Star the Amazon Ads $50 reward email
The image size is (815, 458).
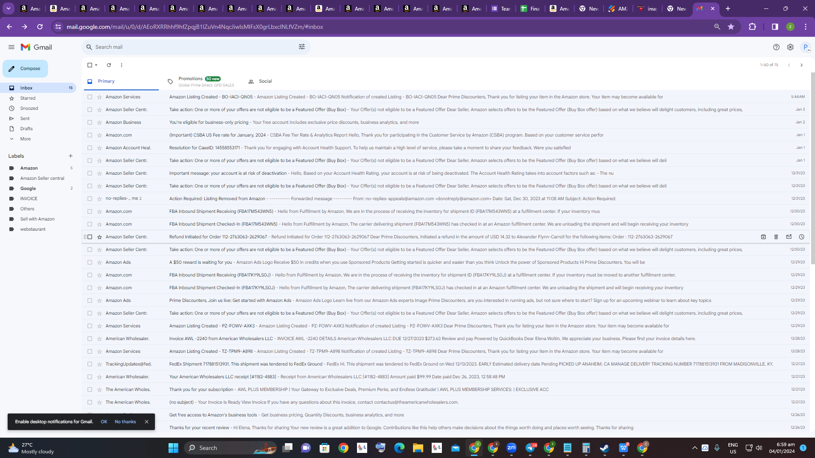click(99, 262)
